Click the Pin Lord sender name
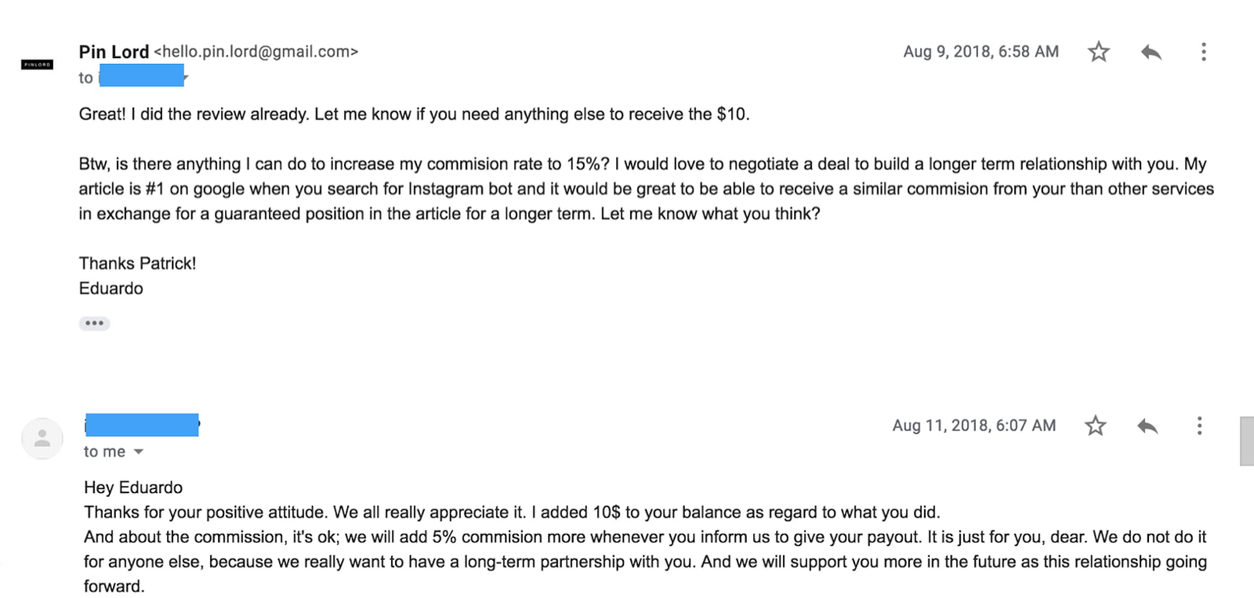1254x598 pixels. pos(114,52)
